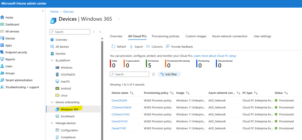The width and height of the screenshot is (302, 140).
Task: Open Endpoint security shield icon
Action: [x=2, y=52]
